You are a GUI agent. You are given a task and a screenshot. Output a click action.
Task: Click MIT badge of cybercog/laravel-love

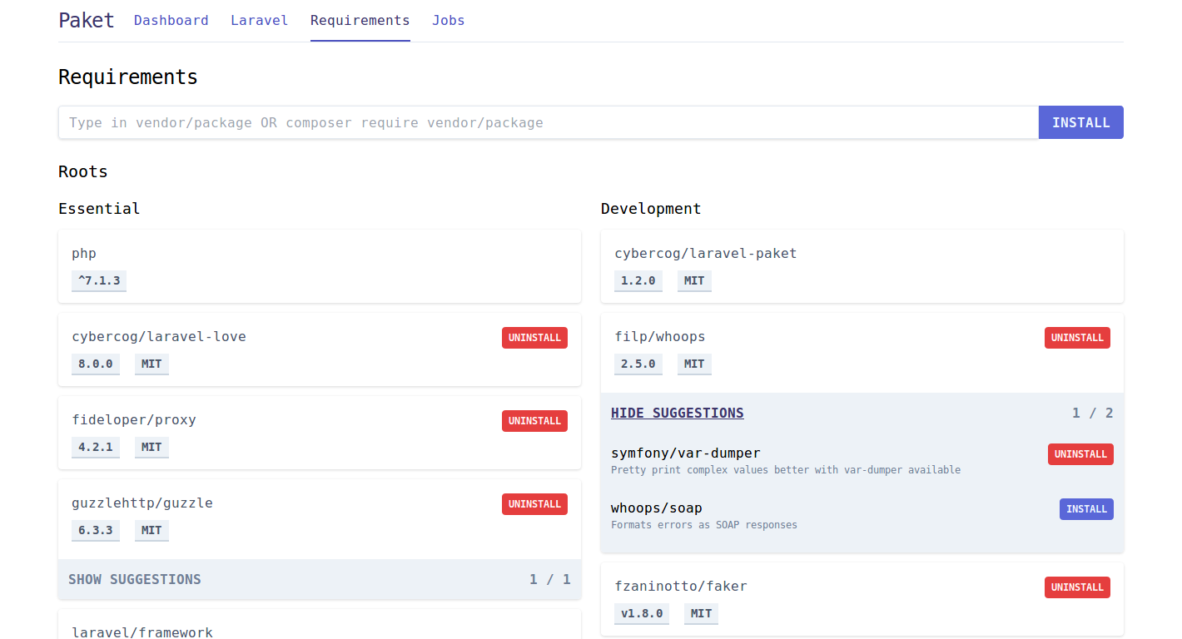pos(151,364)
